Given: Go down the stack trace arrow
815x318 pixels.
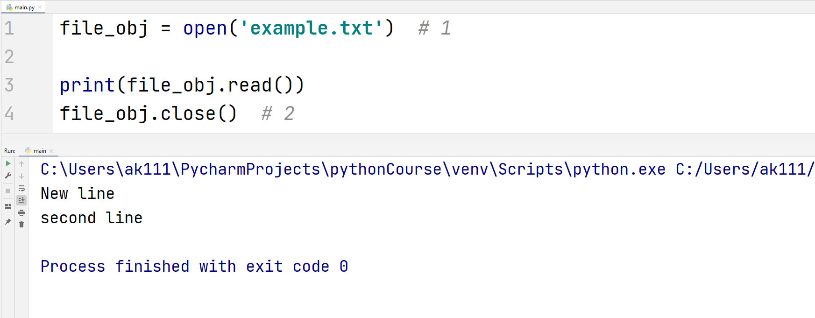Looking at the screenshot, I should click(x=21, y=176).
